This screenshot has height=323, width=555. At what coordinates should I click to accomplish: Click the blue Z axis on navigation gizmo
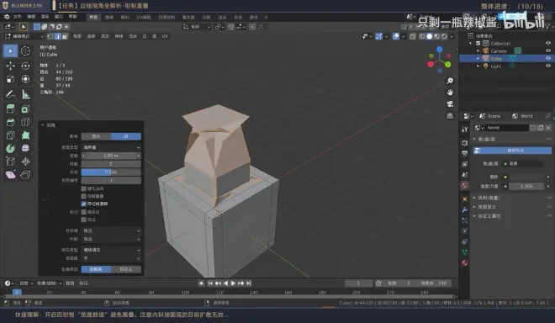coord(439,50)
